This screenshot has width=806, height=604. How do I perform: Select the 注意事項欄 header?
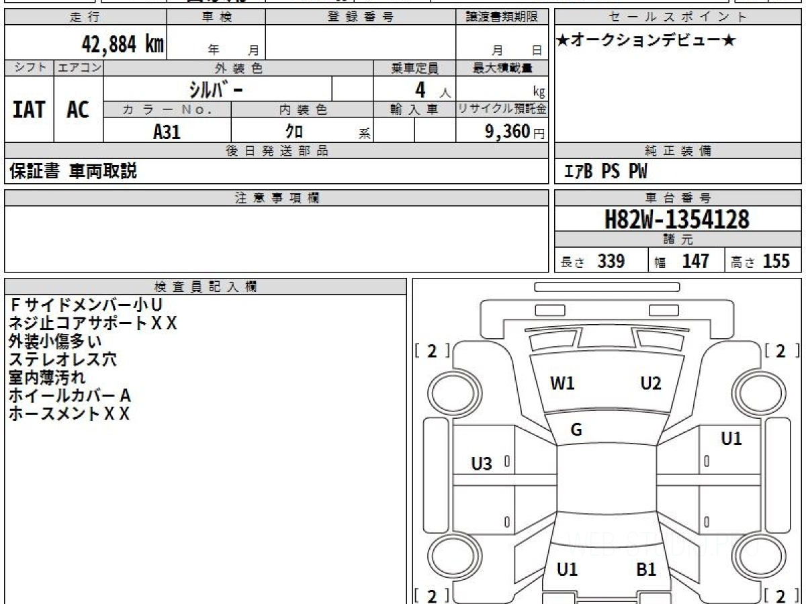point(277,198)
